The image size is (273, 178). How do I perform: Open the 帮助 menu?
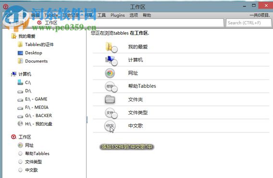pyautogui.click(x=147, y=15)
